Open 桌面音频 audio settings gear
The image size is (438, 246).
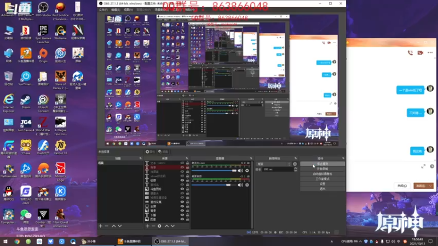pos(247,185)
